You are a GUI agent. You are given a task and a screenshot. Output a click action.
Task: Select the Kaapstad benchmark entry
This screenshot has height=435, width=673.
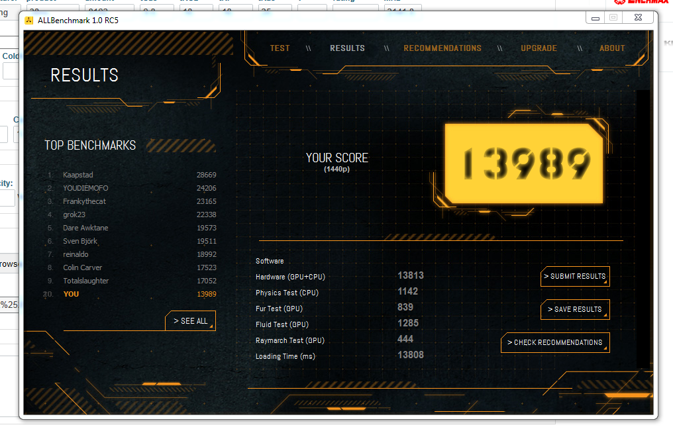tap(132, 175)
